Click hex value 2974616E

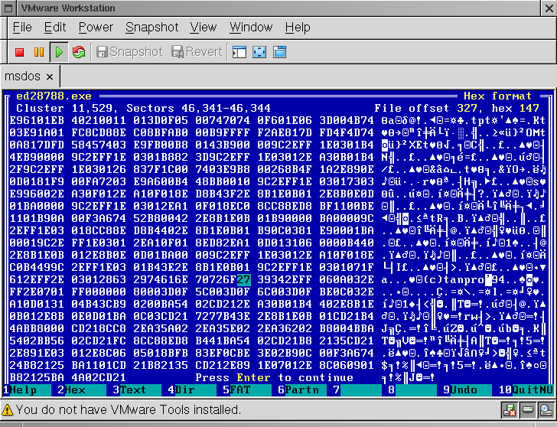(x=161, y=280)
